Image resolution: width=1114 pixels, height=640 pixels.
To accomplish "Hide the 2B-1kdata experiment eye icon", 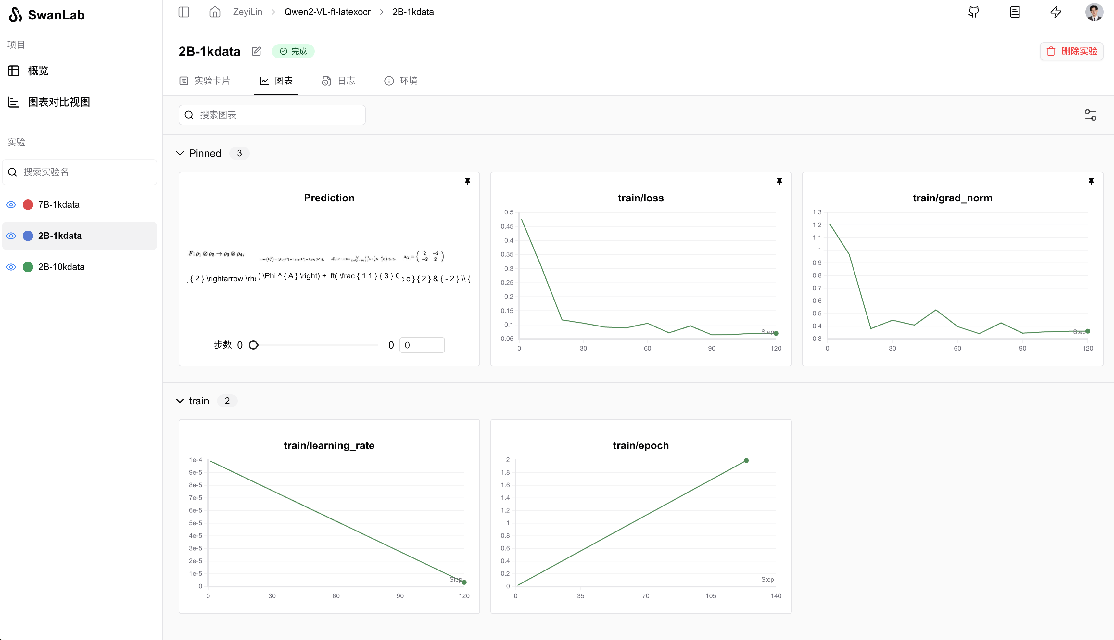I will pyautogui.click(x=11, y=236).
